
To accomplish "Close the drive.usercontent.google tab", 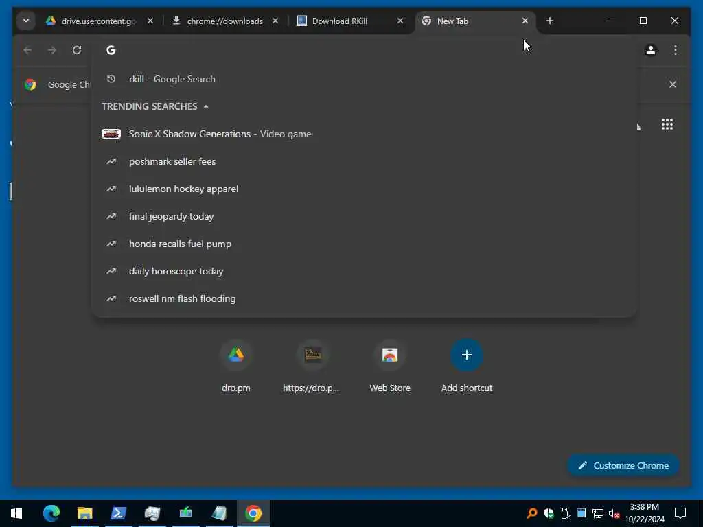I will 150,21.
